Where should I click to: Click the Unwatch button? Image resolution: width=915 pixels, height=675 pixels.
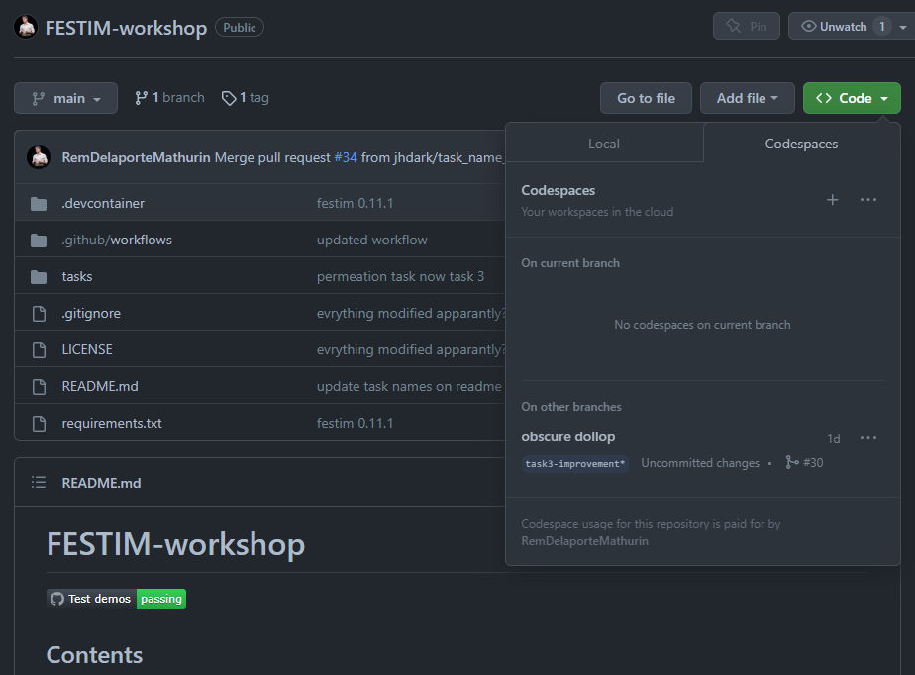click(x=844, y=27)
